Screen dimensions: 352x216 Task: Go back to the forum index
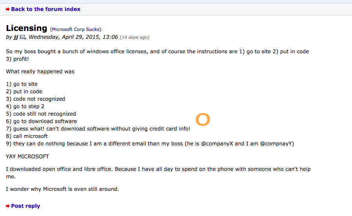45,9
